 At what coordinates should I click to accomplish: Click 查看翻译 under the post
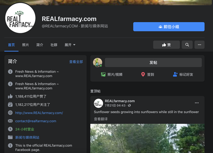tap(101, 119)
